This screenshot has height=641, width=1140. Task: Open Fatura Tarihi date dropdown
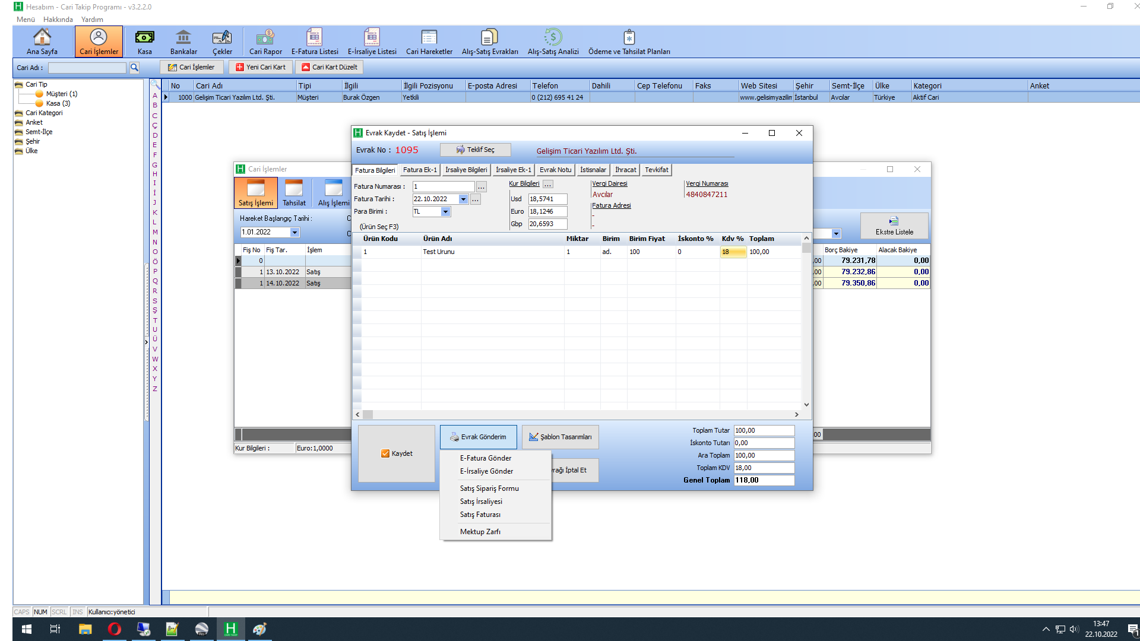tap(463, 199)
